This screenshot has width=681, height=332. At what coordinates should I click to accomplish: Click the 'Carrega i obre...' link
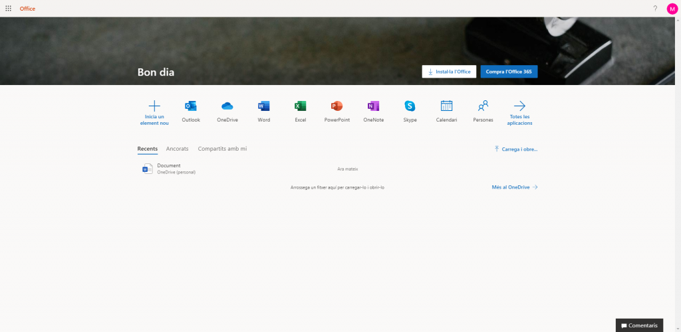(x=516, y=149)
